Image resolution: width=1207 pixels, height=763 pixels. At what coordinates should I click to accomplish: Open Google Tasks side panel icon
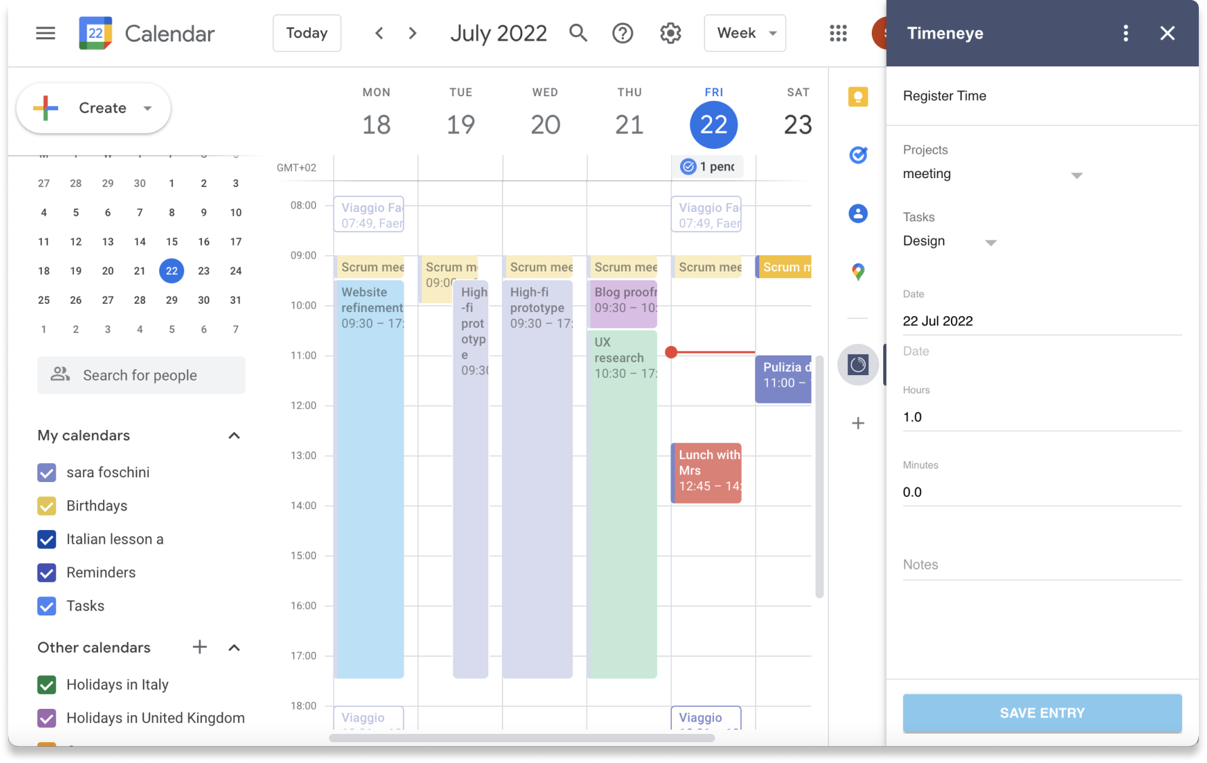[x=858, y=155]
